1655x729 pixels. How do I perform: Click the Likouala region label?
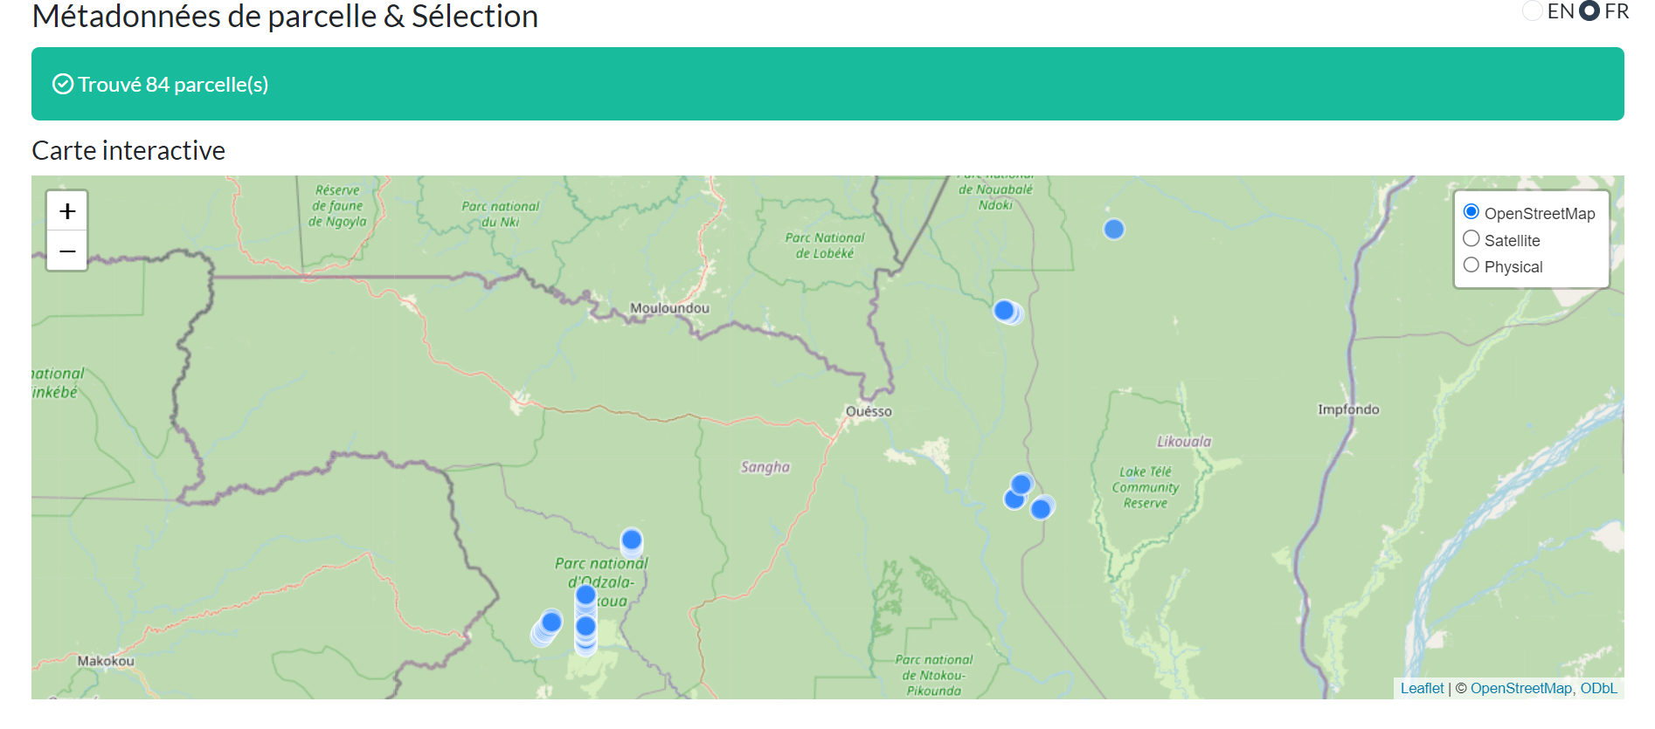coord(1184,442)
